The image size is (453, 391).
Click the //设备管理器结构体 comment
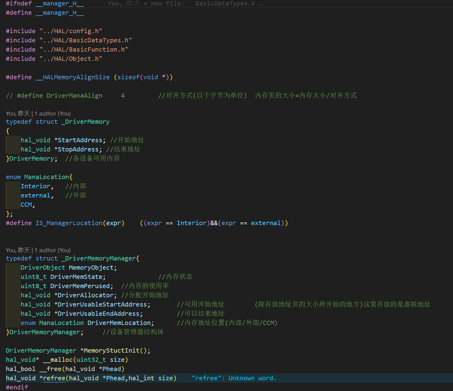133,332
